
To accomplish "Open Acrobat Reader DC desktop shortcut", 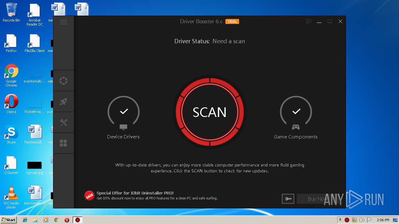I will (35, 15).
